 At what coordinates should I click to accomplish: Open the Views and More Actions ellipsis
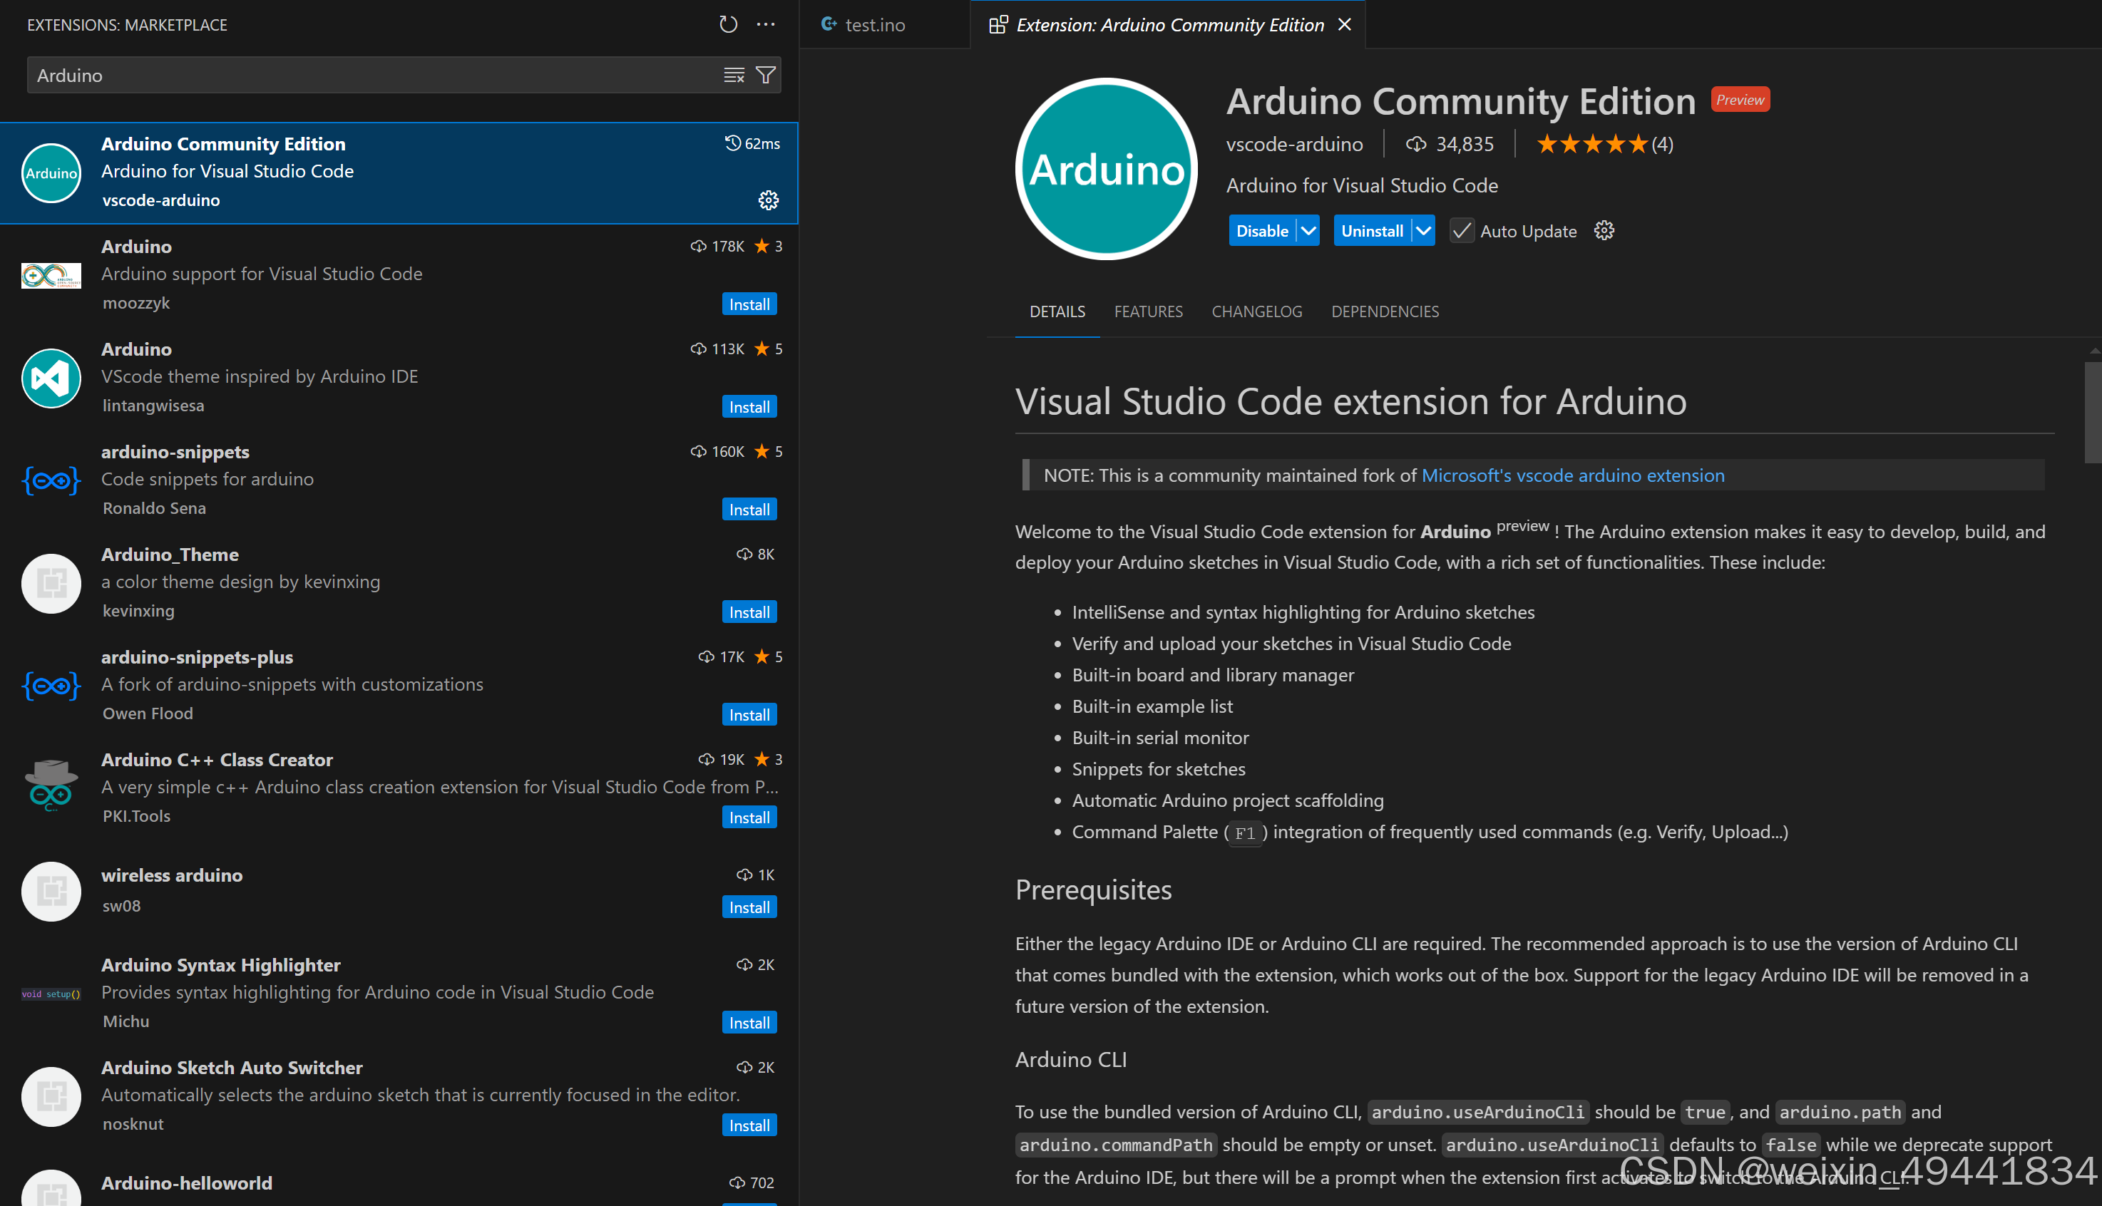point(766,25)
